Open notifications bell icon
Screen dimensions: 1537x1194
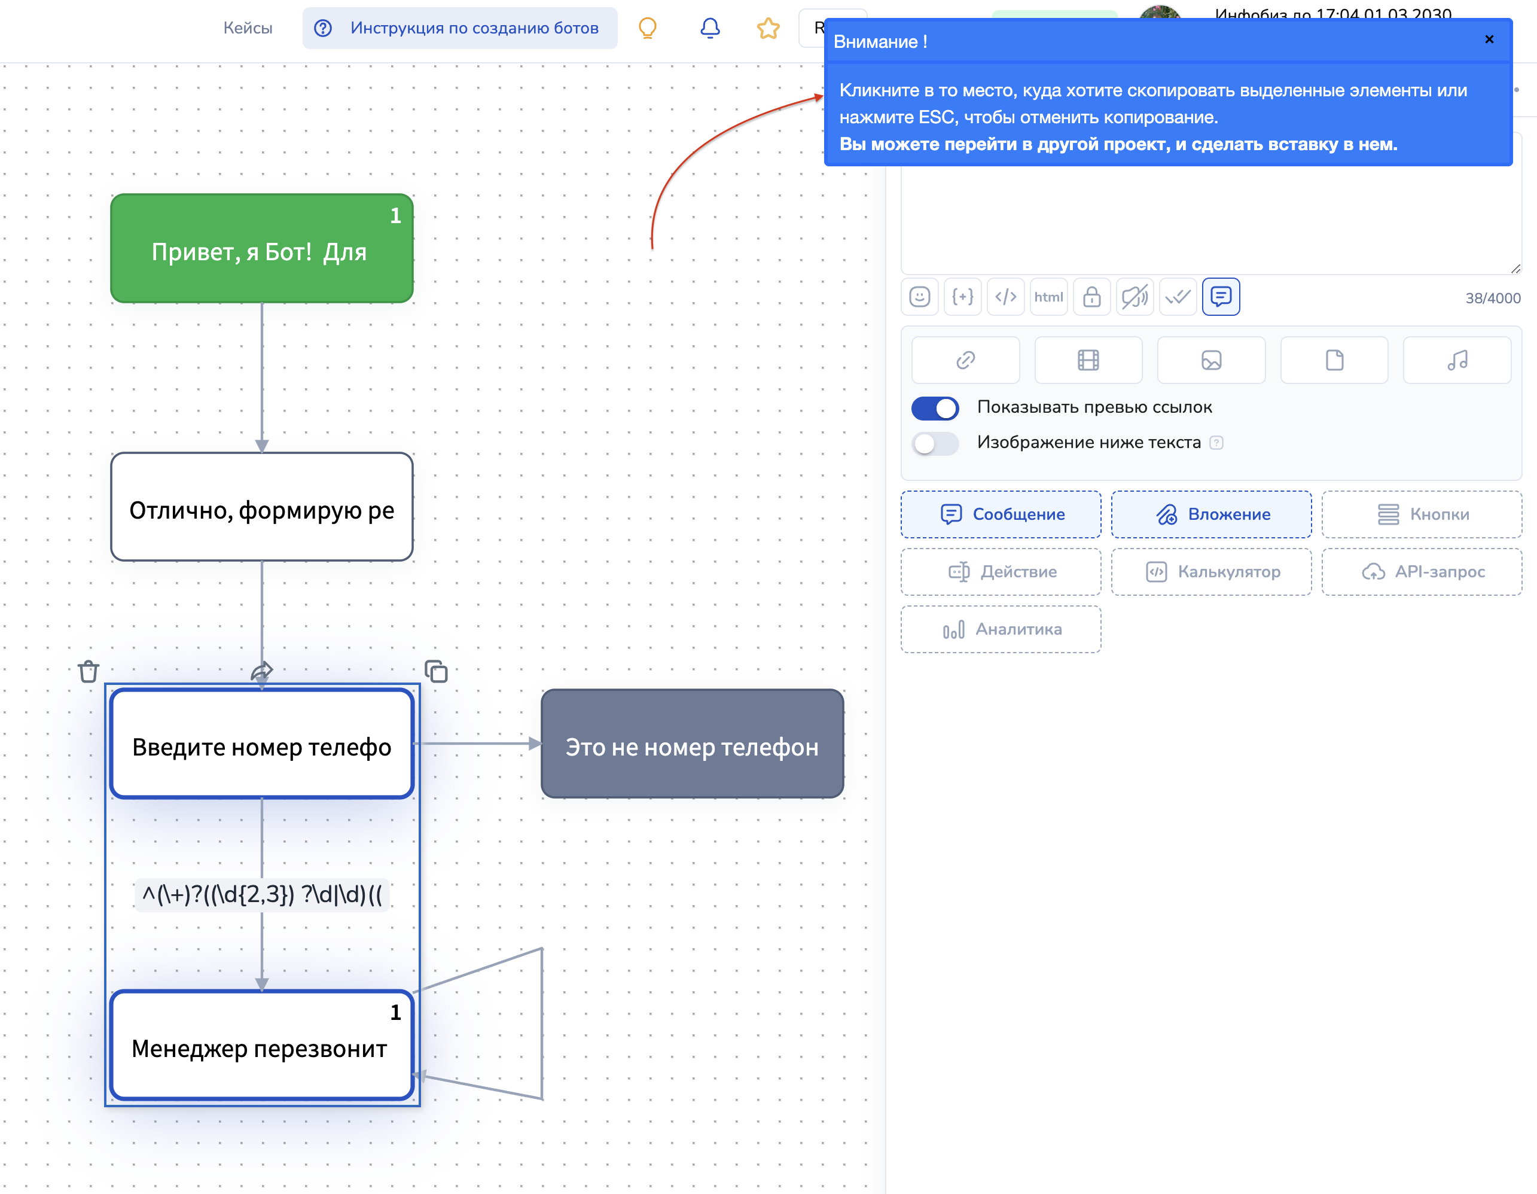pos(709,28)
